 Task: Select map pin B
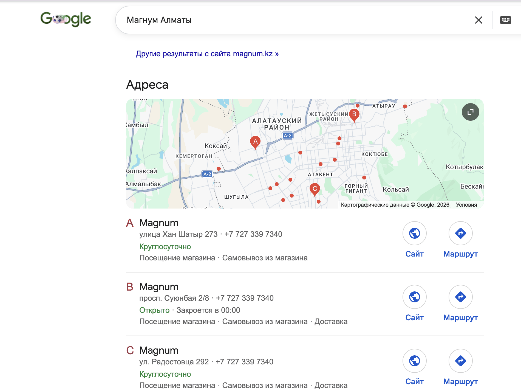point(354,115)
